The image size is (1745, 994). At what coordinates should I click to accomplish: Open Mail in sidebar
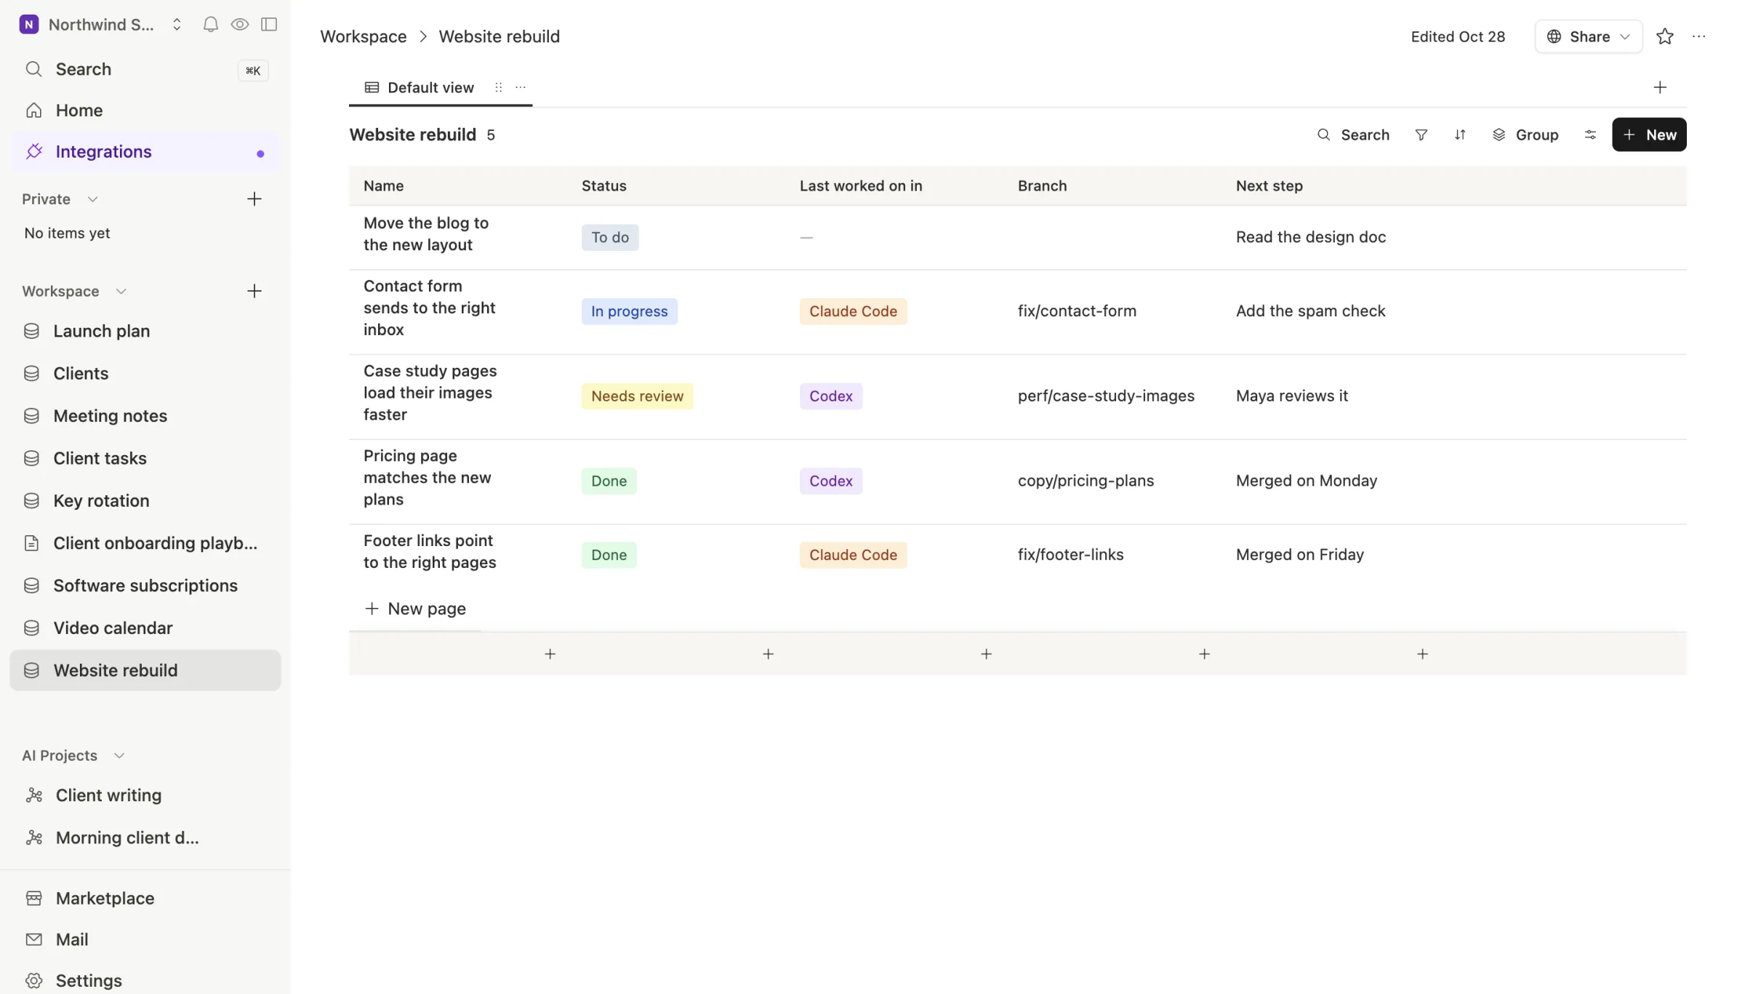tap(145, 939)
